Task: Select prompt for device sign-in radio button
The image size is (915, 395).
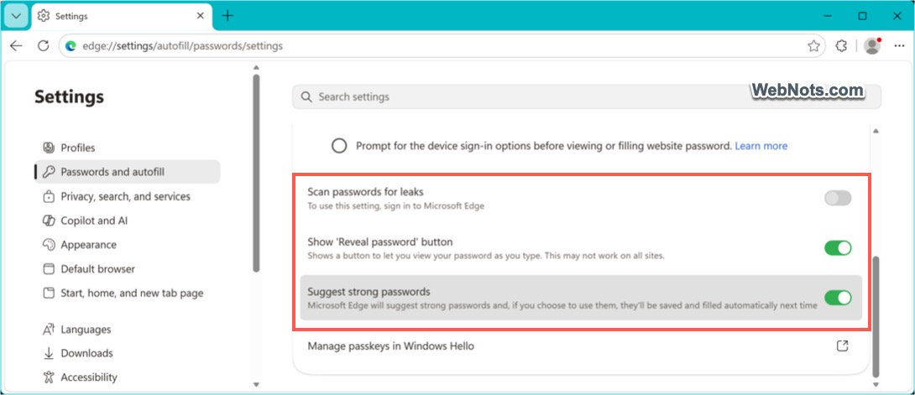Action: tap(339, 146)
